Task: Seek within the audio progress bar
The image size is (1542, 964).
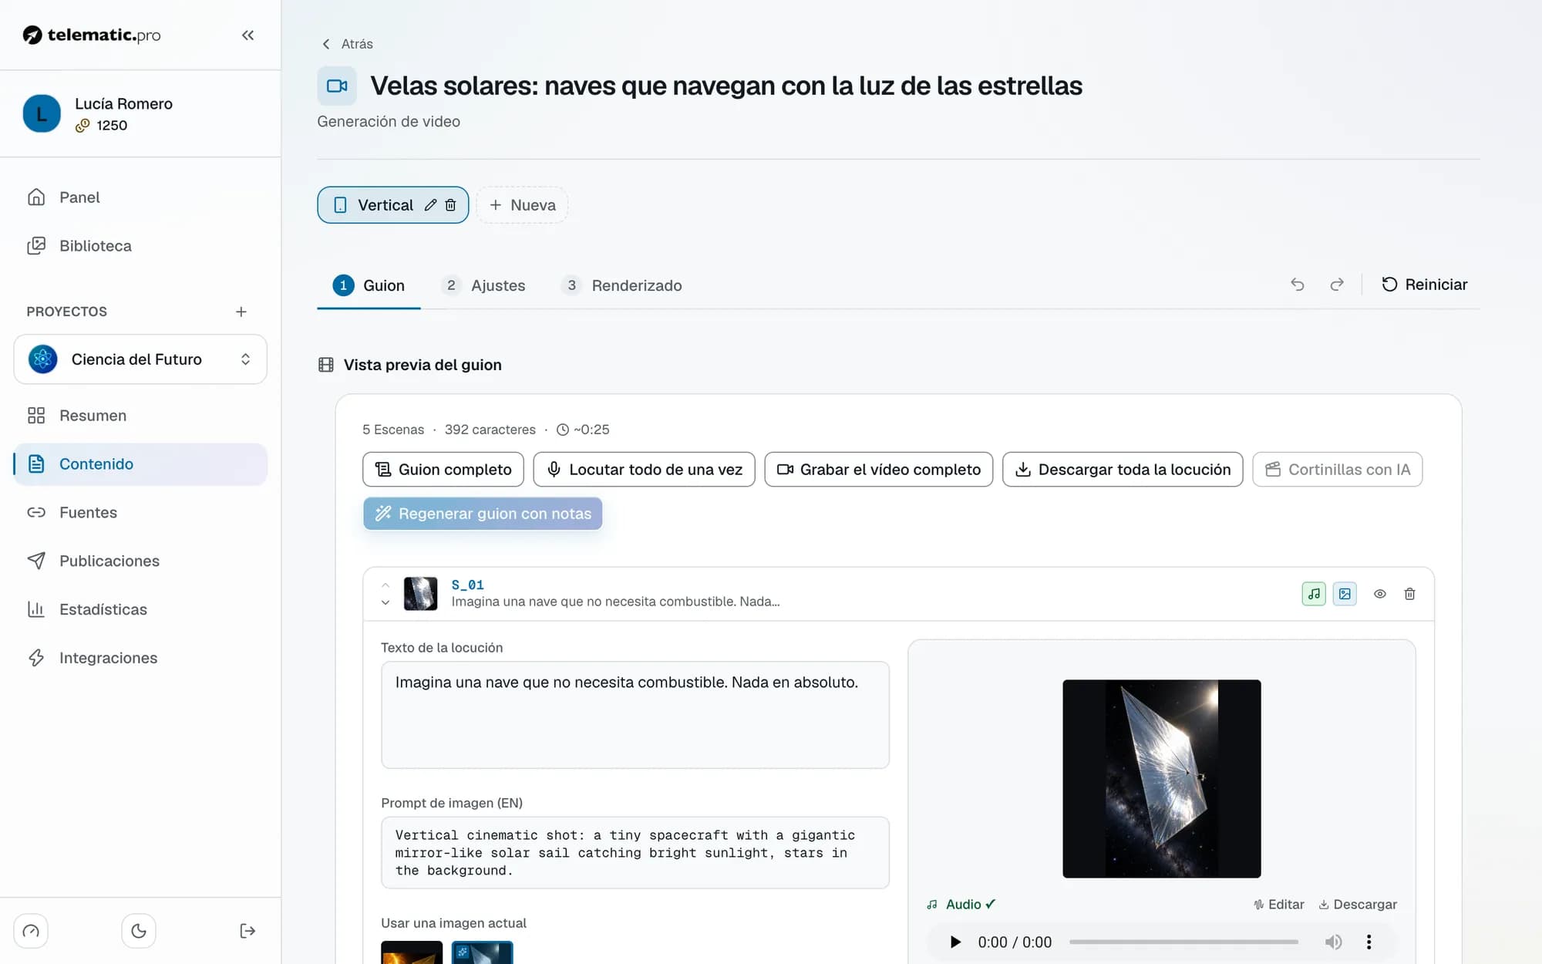Action: tap(1183, 942)
